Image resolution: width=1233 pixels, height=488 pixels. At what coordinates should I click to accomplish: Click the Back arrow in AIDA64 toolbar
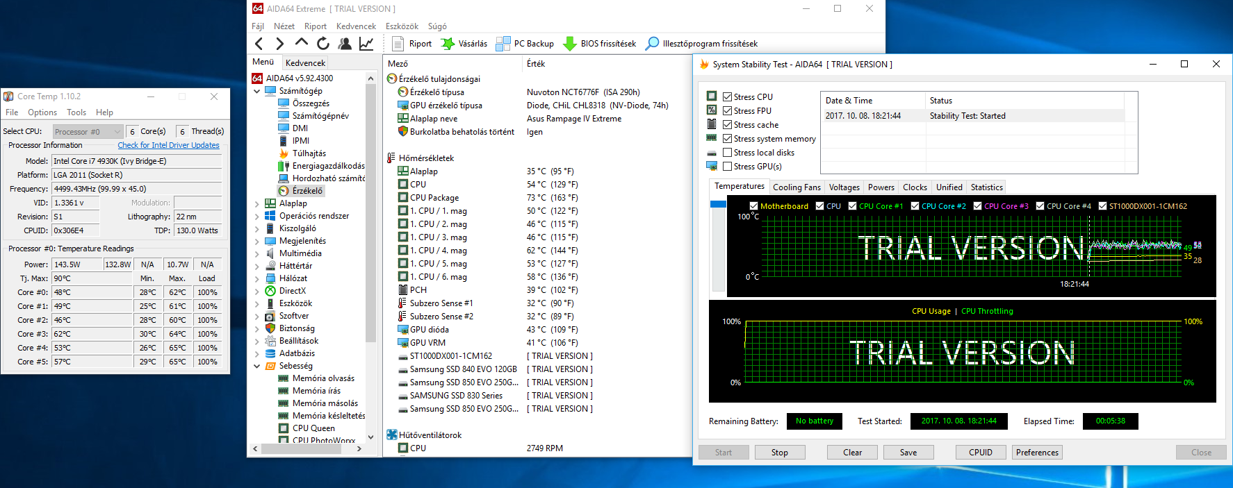(259, 44)
